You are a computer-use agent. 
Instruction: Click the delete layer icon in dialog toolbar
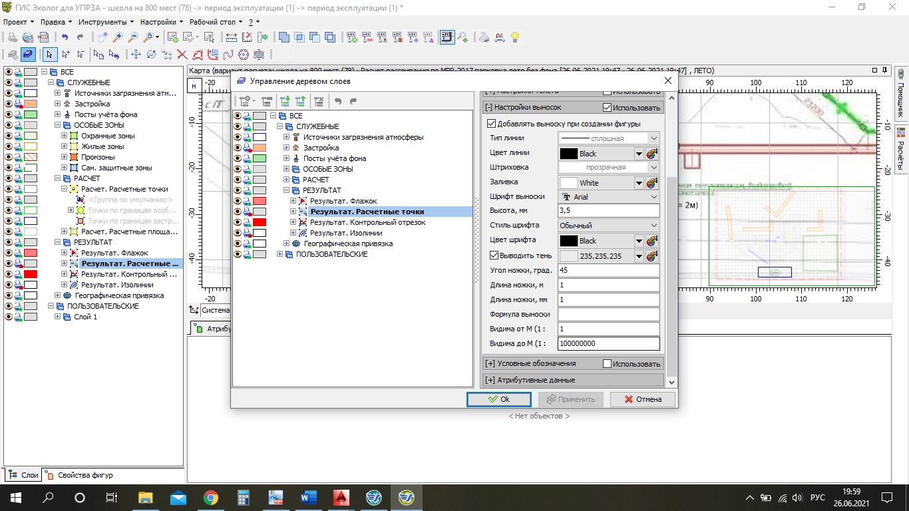coord(319,101)
